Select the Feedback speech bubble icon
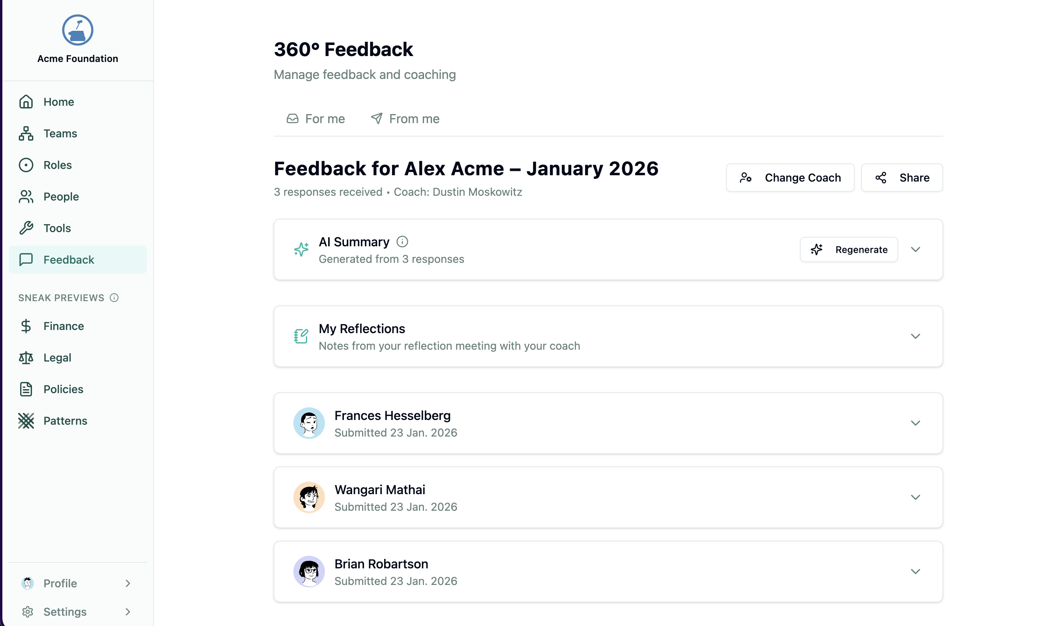Image resolution: width=1051 pixels, height=626 pixels. pos(26,259)
